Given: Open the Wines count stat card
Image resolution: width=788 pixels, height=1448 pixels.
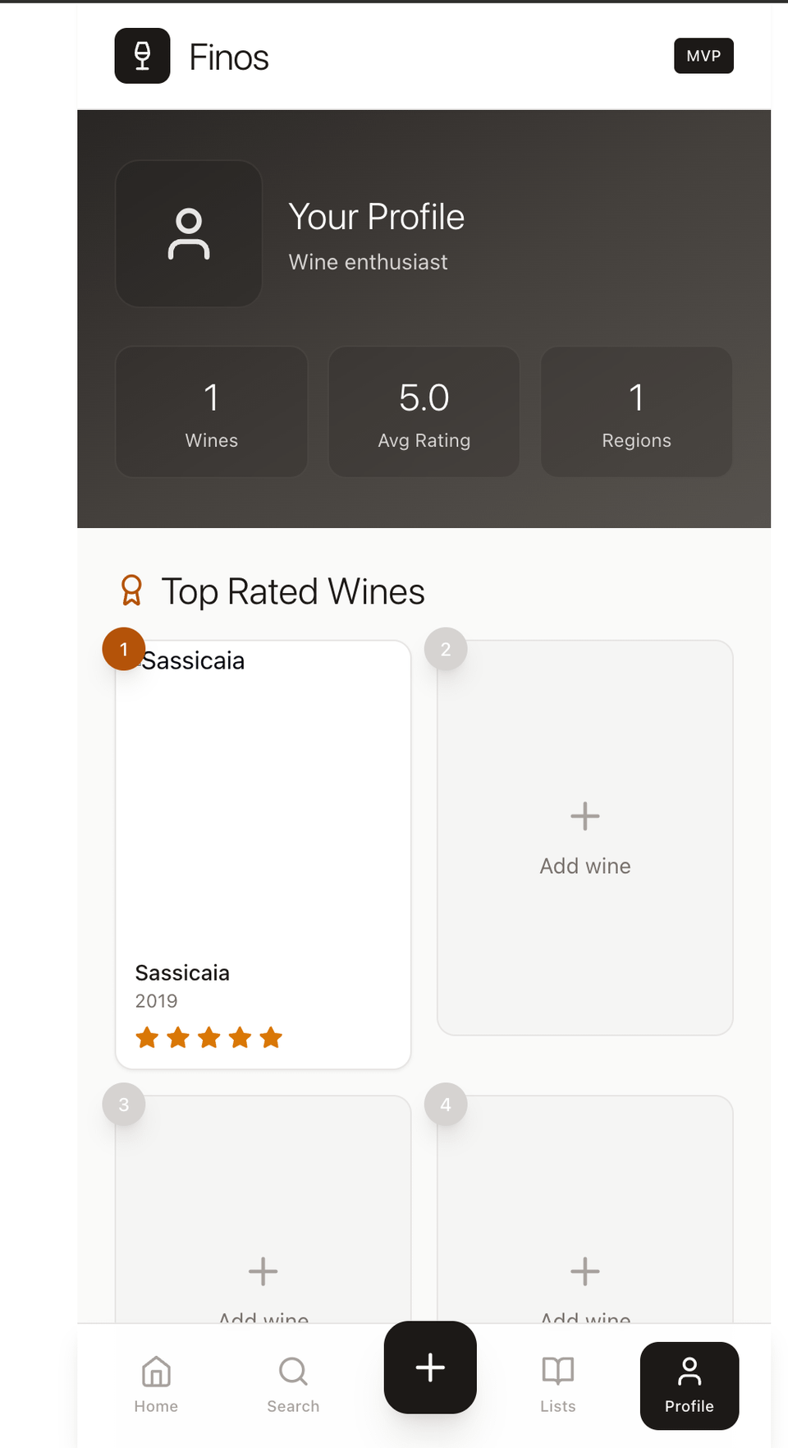Looking at the screenshot, I should click(x=212, y=411).
